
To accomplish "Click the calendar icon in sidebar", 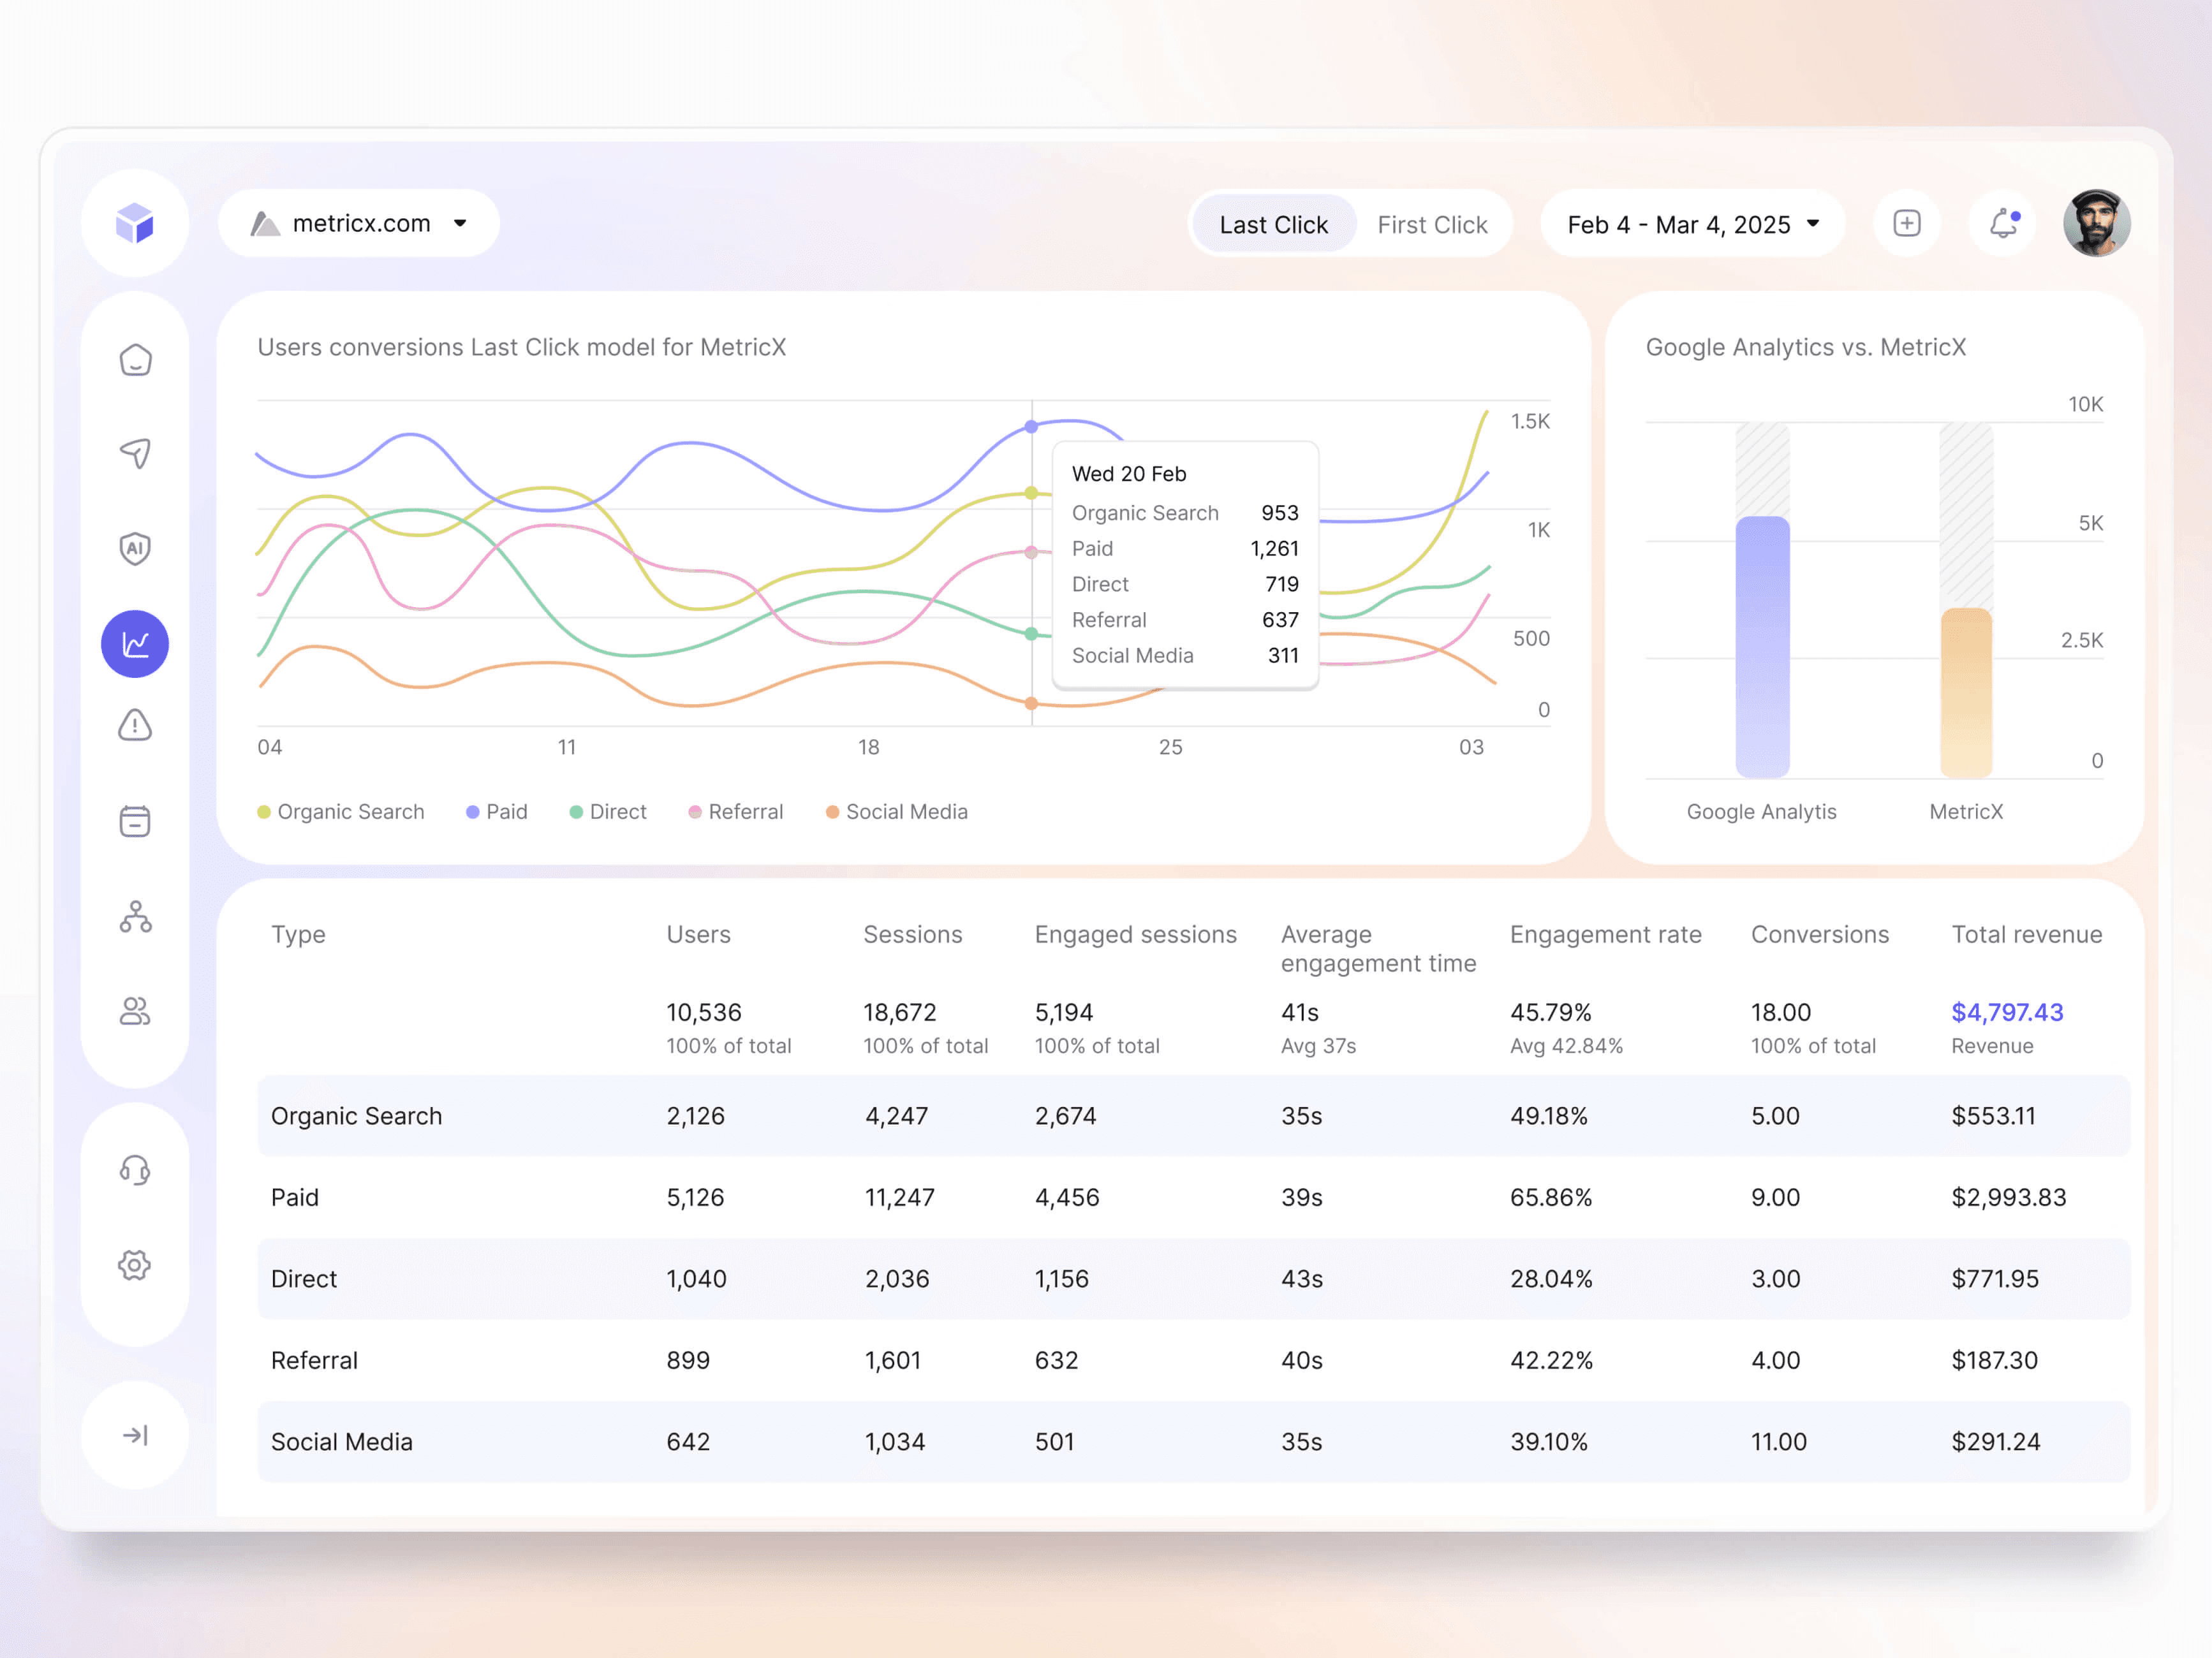I will 135,821.
